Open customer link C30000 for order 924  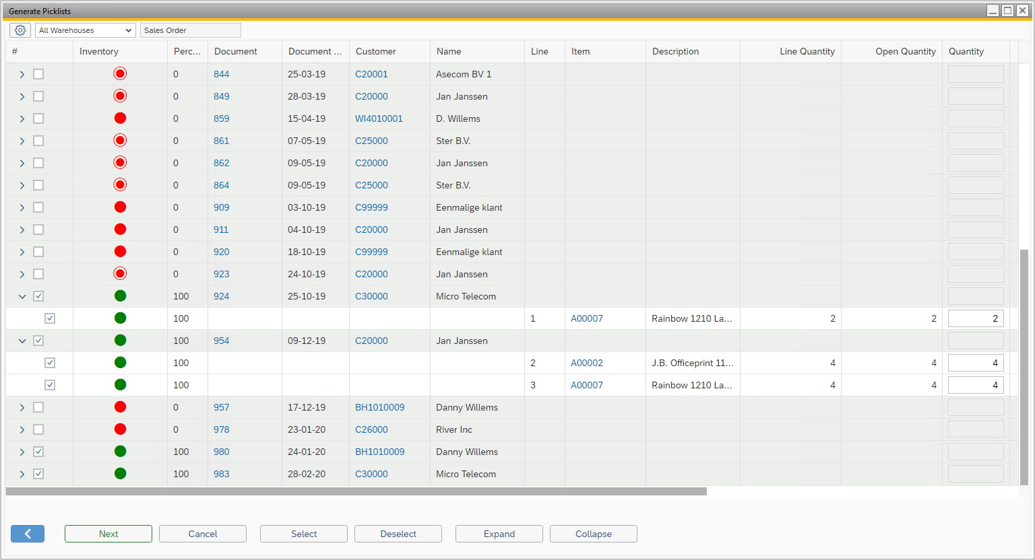pyautogui.click(x=371, y=296)
